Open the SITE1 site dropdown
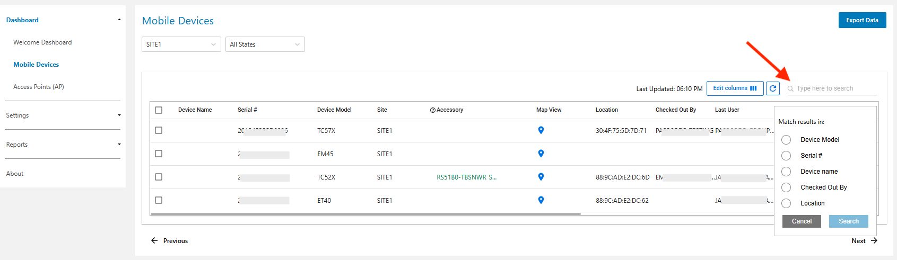The image size is (897, 260). point(181,44)
